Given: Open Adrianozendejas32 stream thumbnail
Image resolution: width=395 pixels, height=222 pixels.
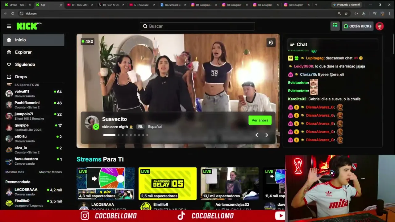Looking at the screenshot, I should [x=230, y=184].
